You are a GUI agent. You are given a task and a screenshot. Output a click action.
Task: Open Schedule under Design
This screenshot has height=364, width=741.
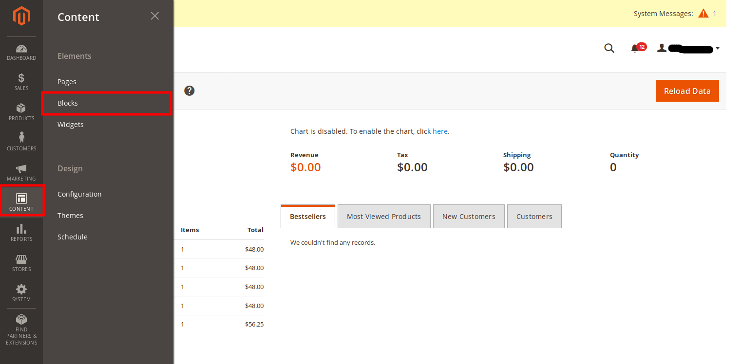73,237
